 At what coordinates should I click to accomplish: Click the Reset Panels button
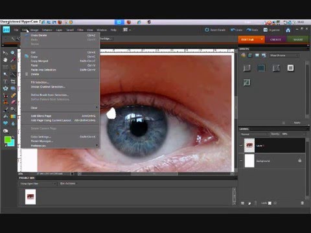[x=215, y=30]
